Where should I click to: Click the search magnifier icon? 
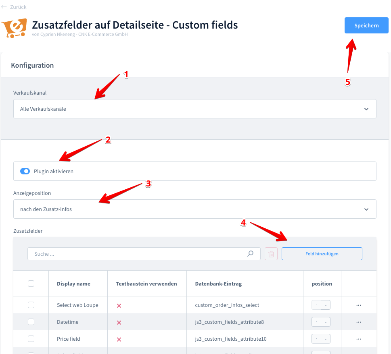pos(251,254)
